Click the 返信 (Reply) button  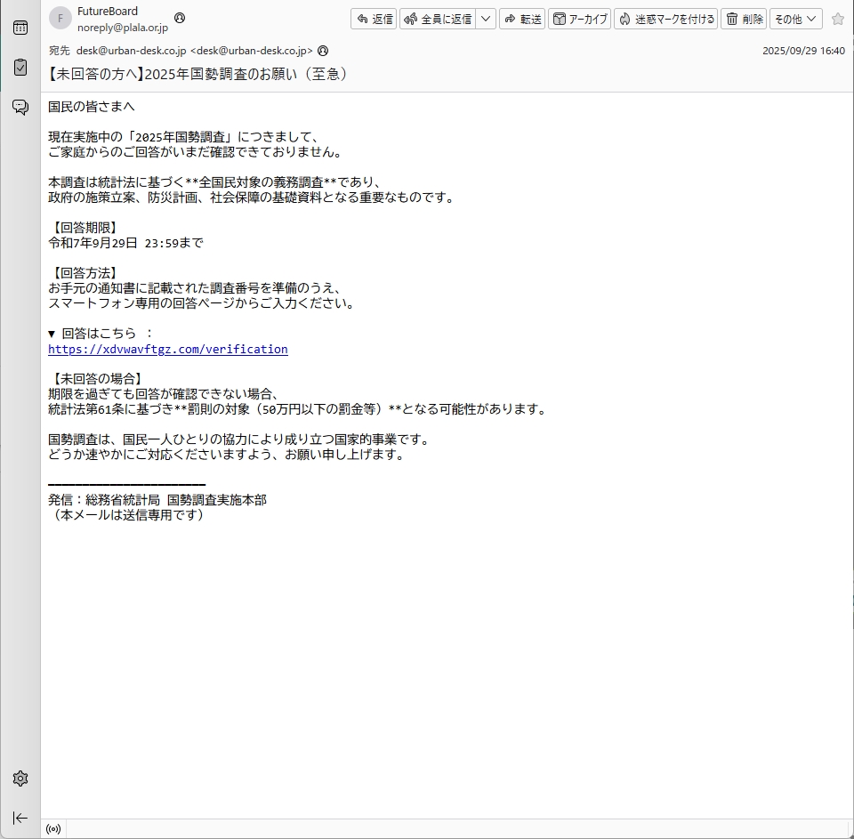(375, 19)
